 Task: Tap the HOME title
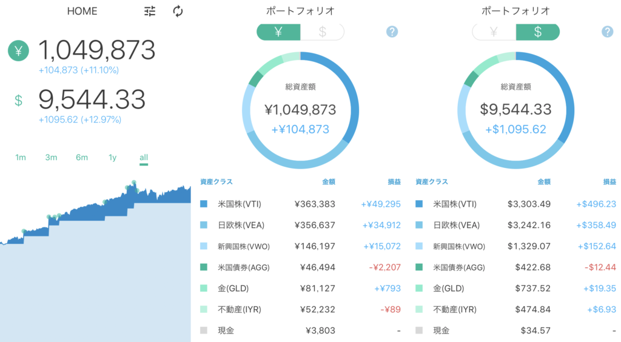[x=82, y=11]
